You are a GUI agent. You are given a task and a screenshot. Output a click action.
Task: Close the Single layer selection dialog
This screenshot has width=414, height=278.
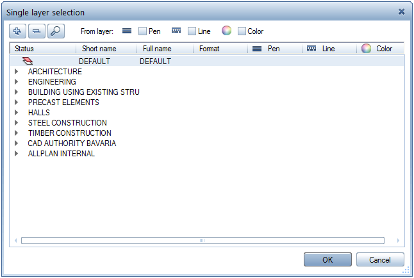pos(401,12)
